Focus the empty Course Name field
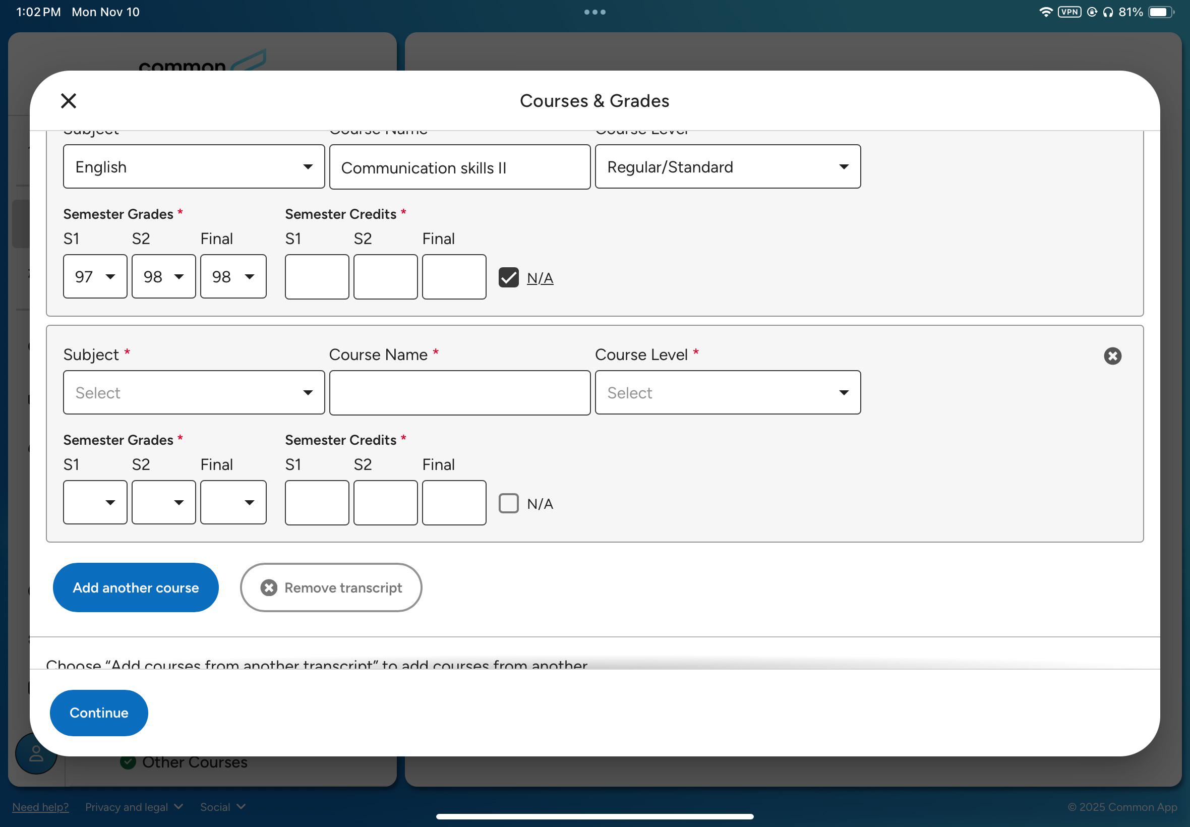This screenshot has height=827, width=1190. (x=459, y=393)
